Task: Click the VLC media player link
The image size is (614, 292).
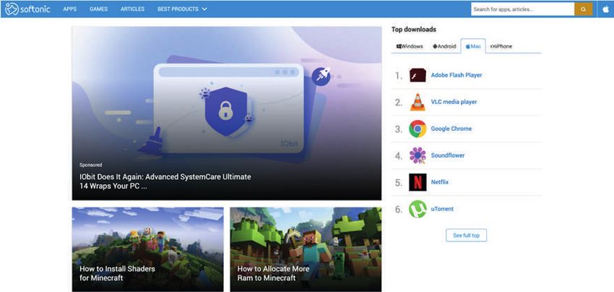Action: pyautogui.click(x=454, y=102)
